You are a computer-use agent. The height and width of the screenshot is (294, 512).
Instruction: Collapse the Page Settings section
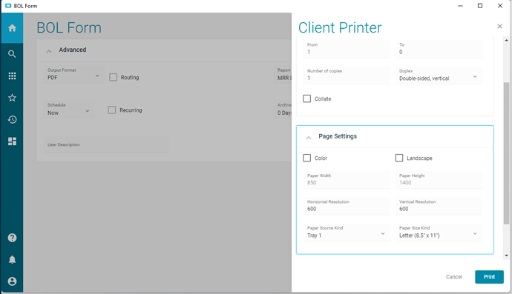click(309, 138)
